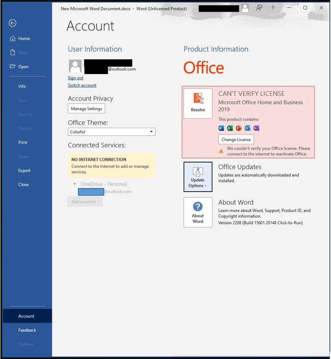Click the Manage Settings button
The image size is (331, 359).
(x=86, y=109)
